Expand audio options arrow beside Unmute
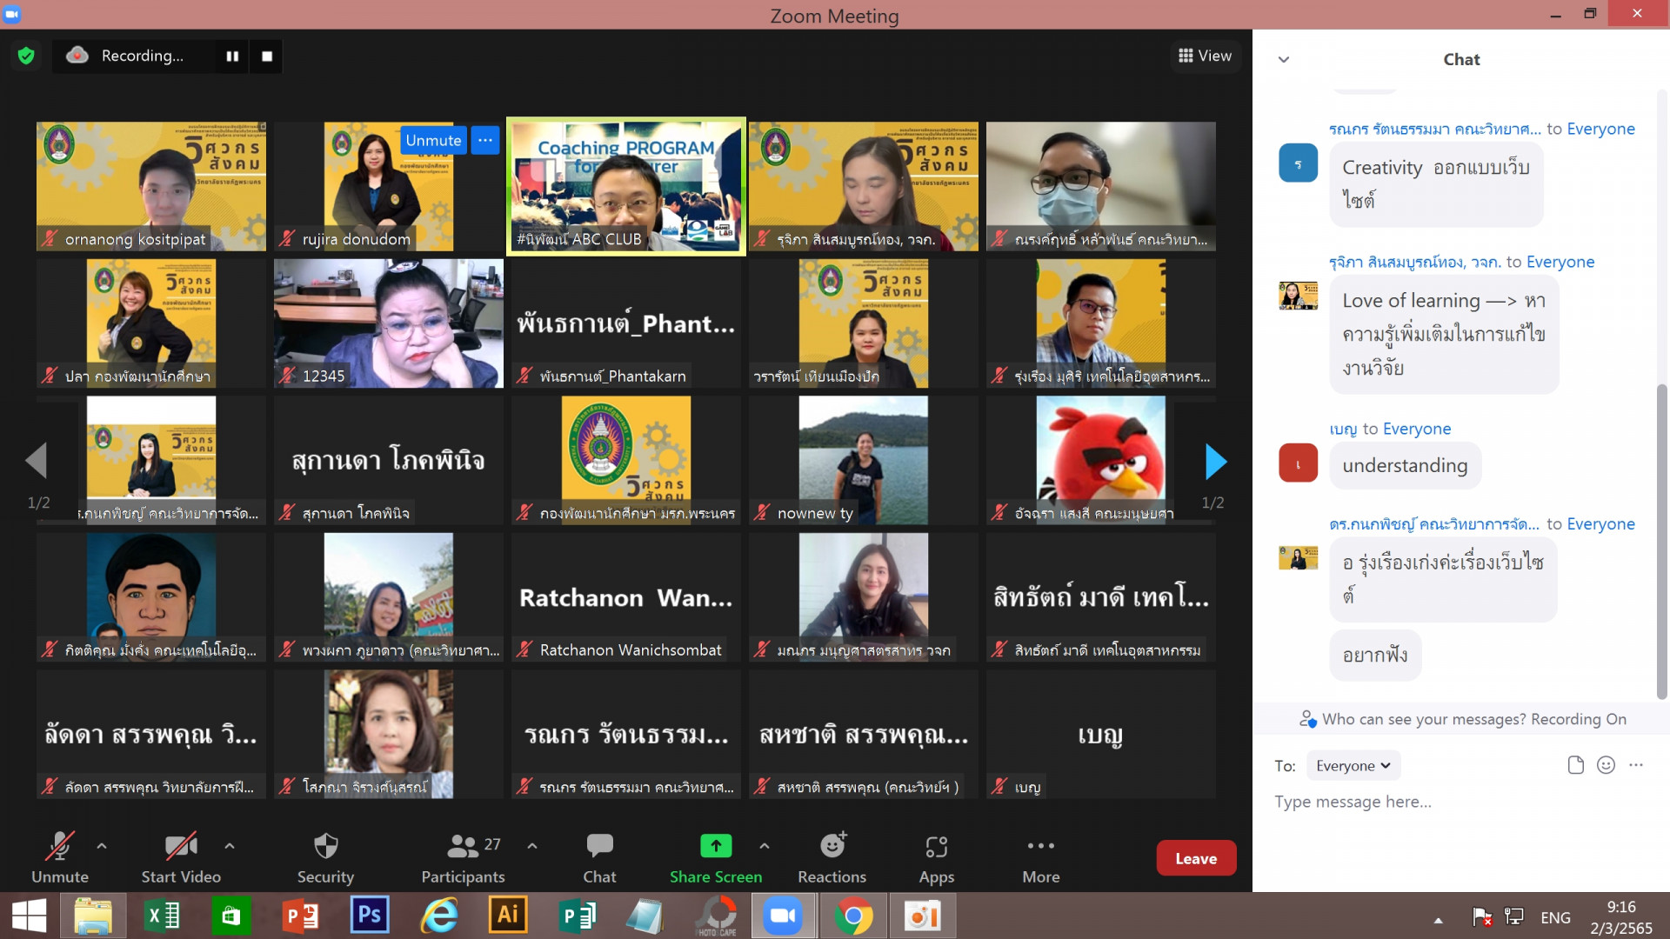Viewport: 1670px width, 939px height. pos(102,845)
